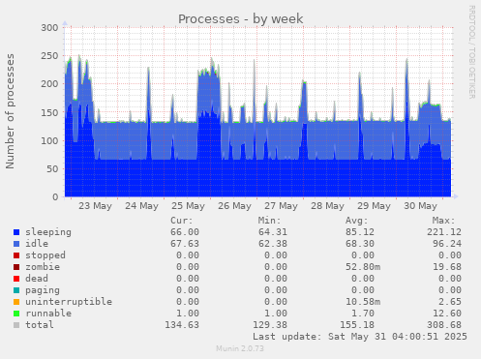The height and width of the screenshot is (359, 481).
Task: Click the stopped legend color swatch
Action: tap(16, 255)
